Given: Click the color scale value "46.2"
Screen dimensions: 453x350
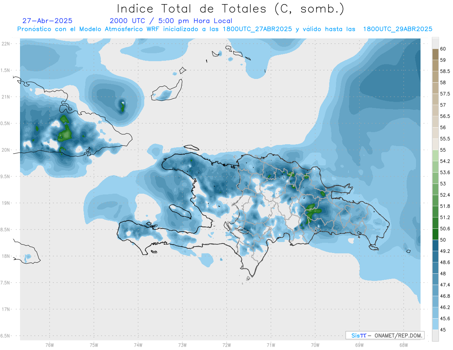Looking at the screenshot, I should [x=445, y=307].
